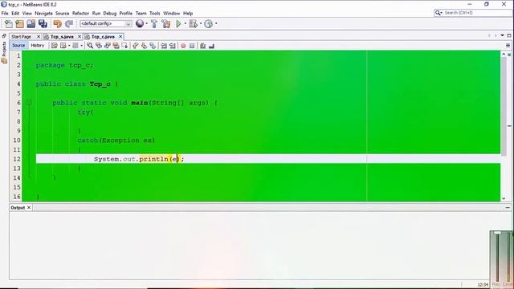
Task: Open the dropdown arrow beside the globe icon
Action: 146,23
